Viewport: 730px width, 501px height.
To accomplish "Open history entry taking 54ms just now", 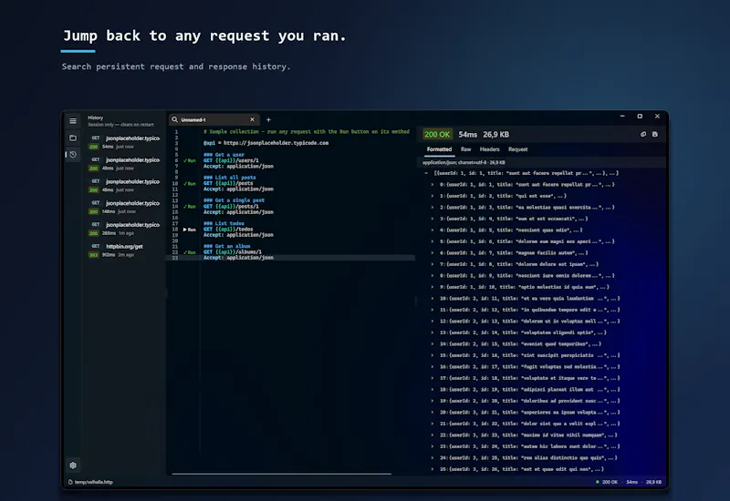I will tap(124, 142).
